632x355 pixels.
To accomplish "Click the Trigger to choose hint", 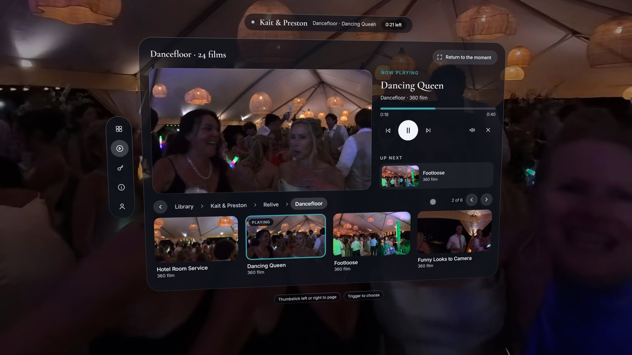I will coord(363,296).
